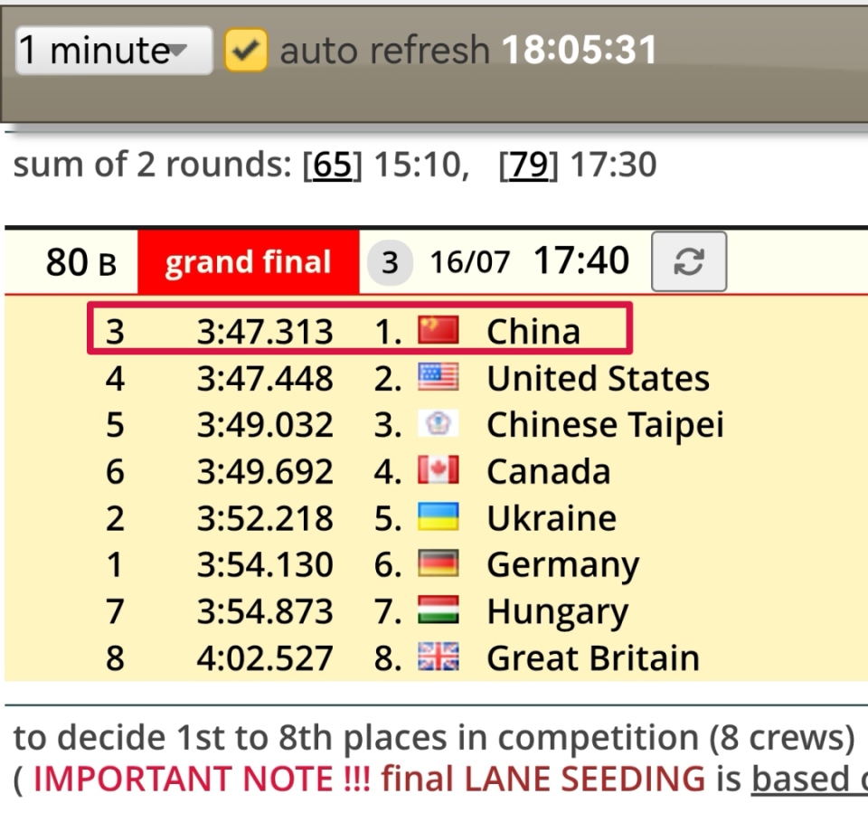Open race 65 link

click(x=333, y=165)
